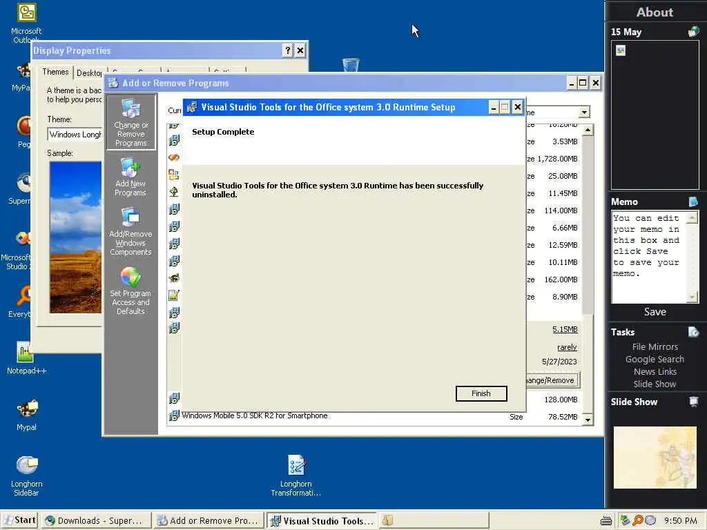Open Add/Remove Windows Components
Image resolution: width=707 pixels, height=530 pixels.
coord(130,232)
